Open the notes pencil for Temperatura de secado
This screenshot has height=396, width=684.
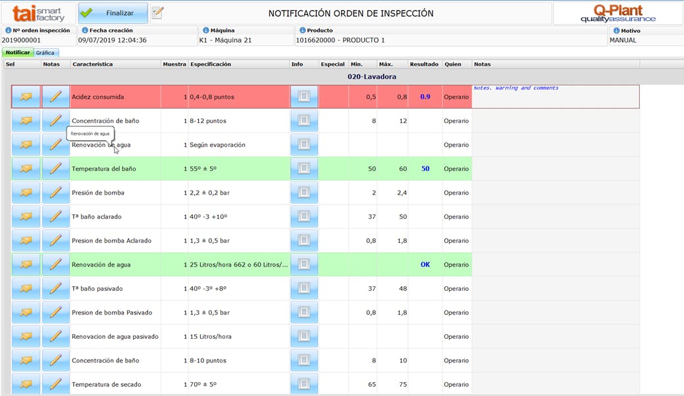pyautogui.click(x=56, y=384)
